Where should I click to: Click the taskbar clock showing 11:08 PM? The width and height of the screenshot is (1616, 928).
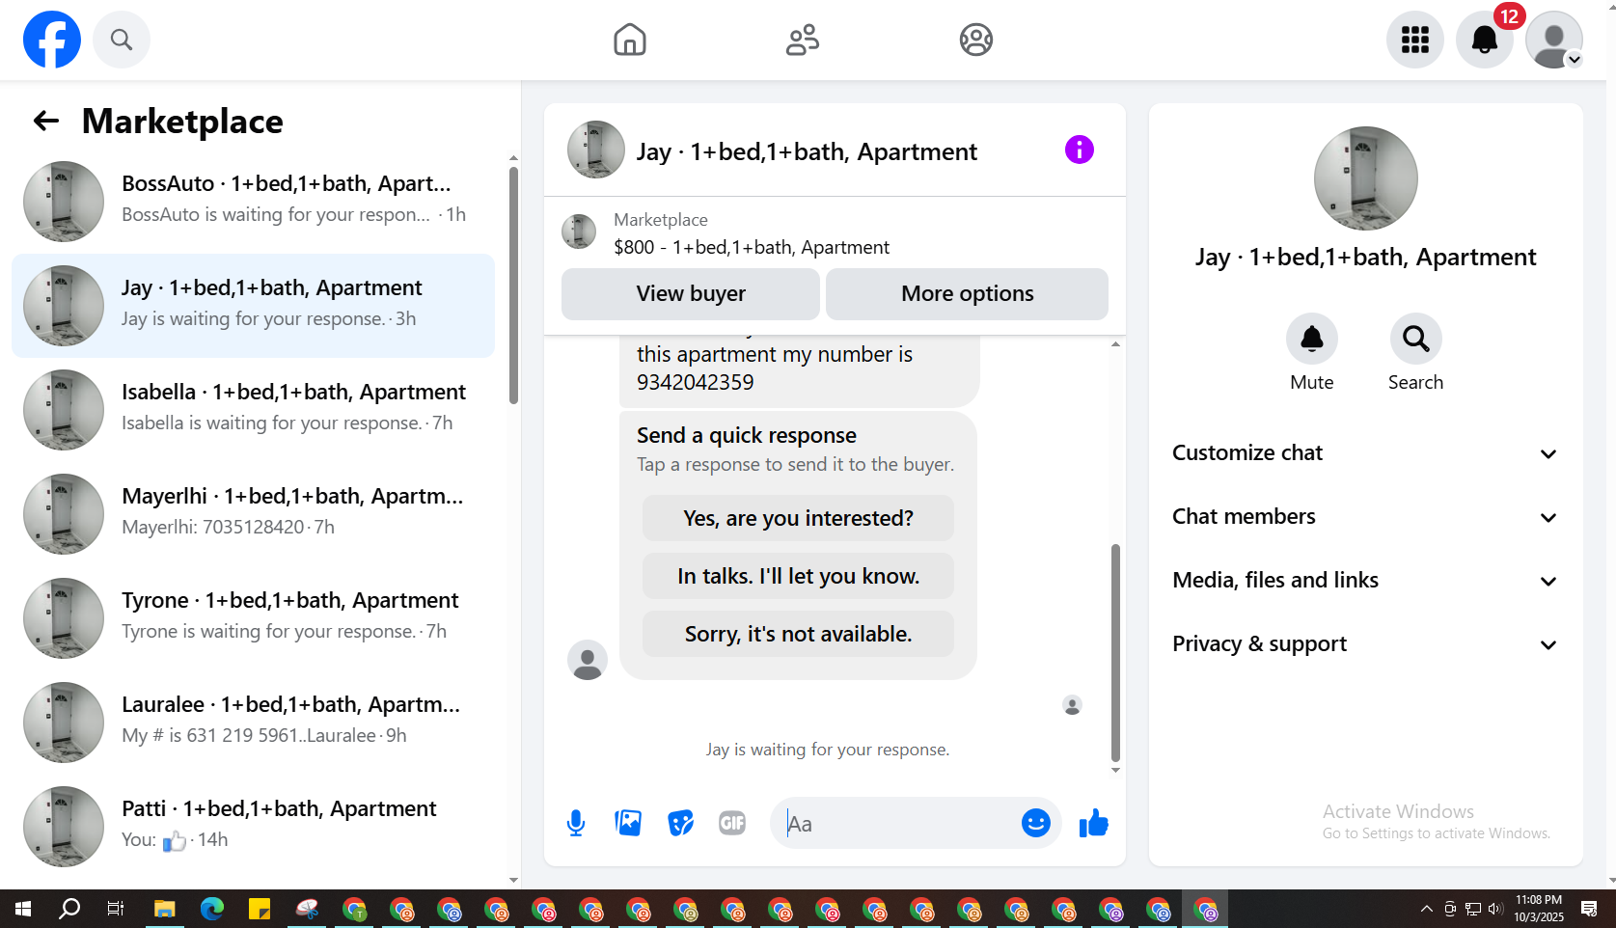coord(1539,909)
